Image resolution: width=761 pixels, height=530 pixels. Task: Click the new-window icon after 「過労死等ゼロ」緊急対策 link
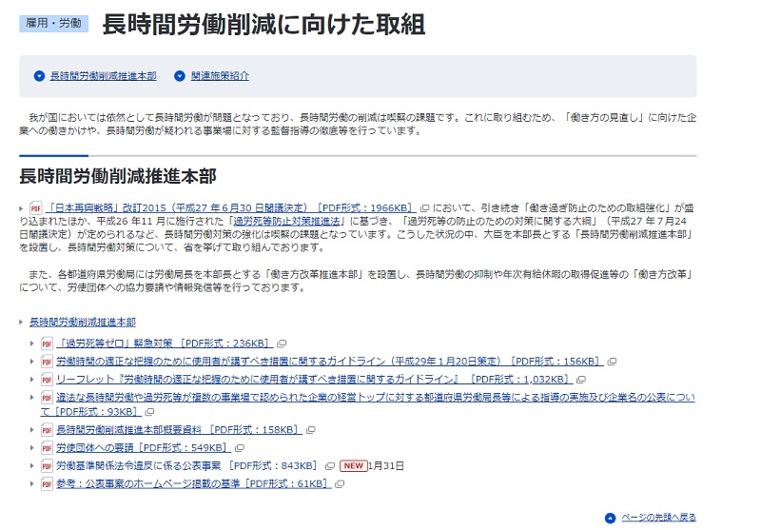283,344
